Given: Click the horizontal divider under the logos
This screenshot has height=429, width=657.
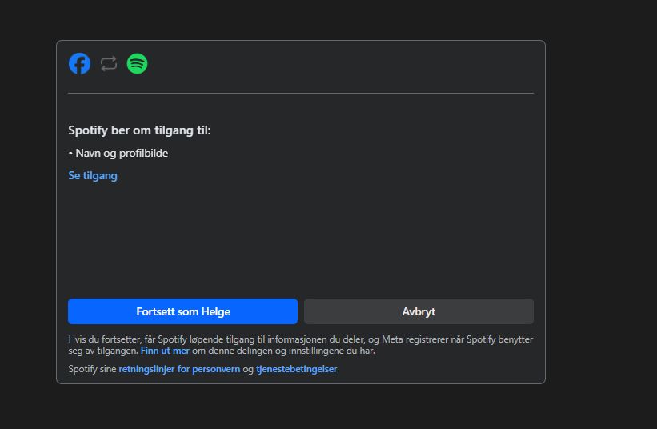Looking at the screenshot, I should tap(300, 94).
